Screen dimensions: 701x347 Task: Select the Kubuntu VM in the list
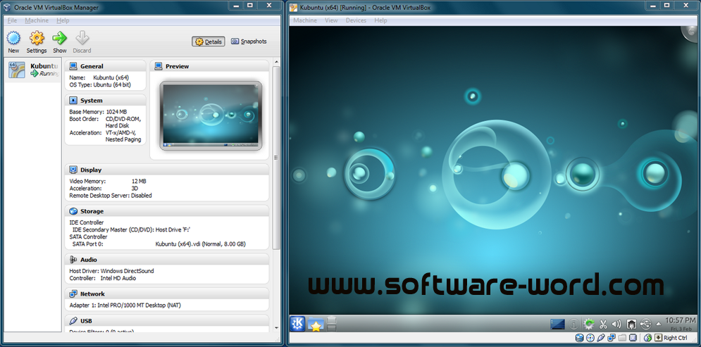point(33,70)
